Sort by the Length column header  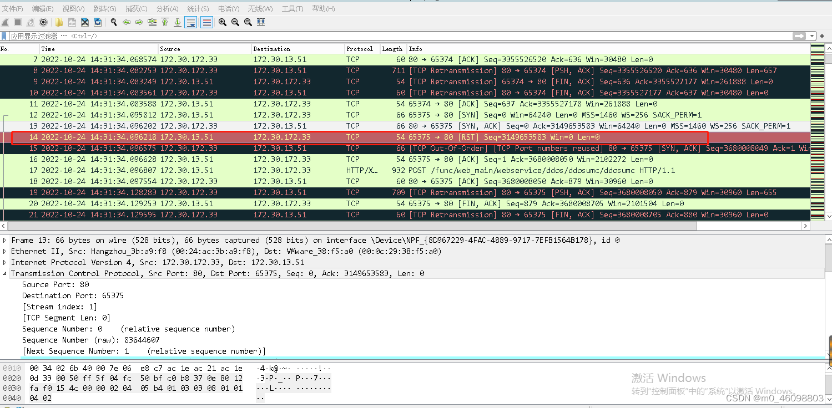[x=394, y=49]
